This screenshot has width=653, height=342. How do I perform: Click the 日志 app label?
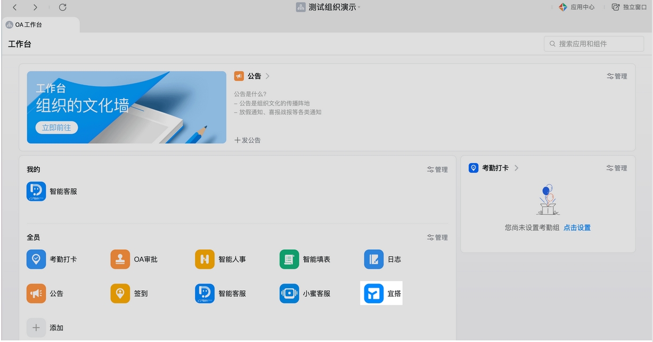point(394,259)
